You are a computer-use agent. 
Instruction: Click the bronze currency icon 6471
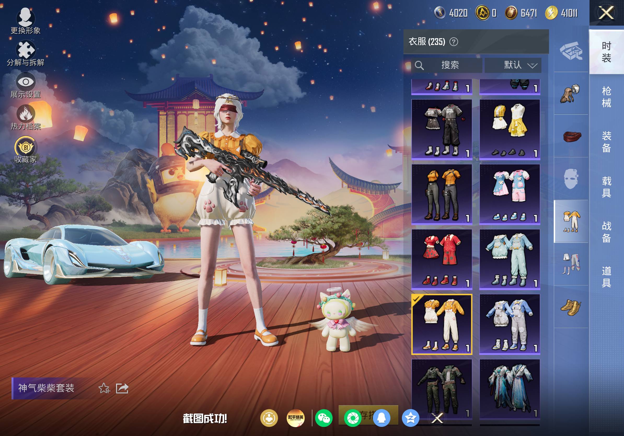[511, 13]
